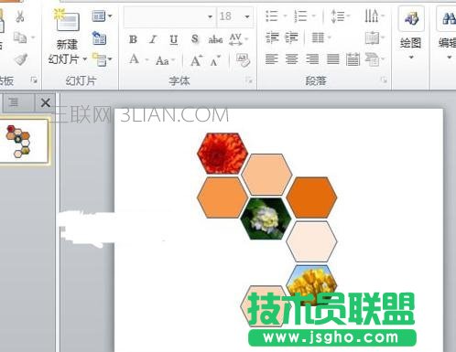Click Increase Font Size icon
The image size is (456, 352).
tap(196, 60)
